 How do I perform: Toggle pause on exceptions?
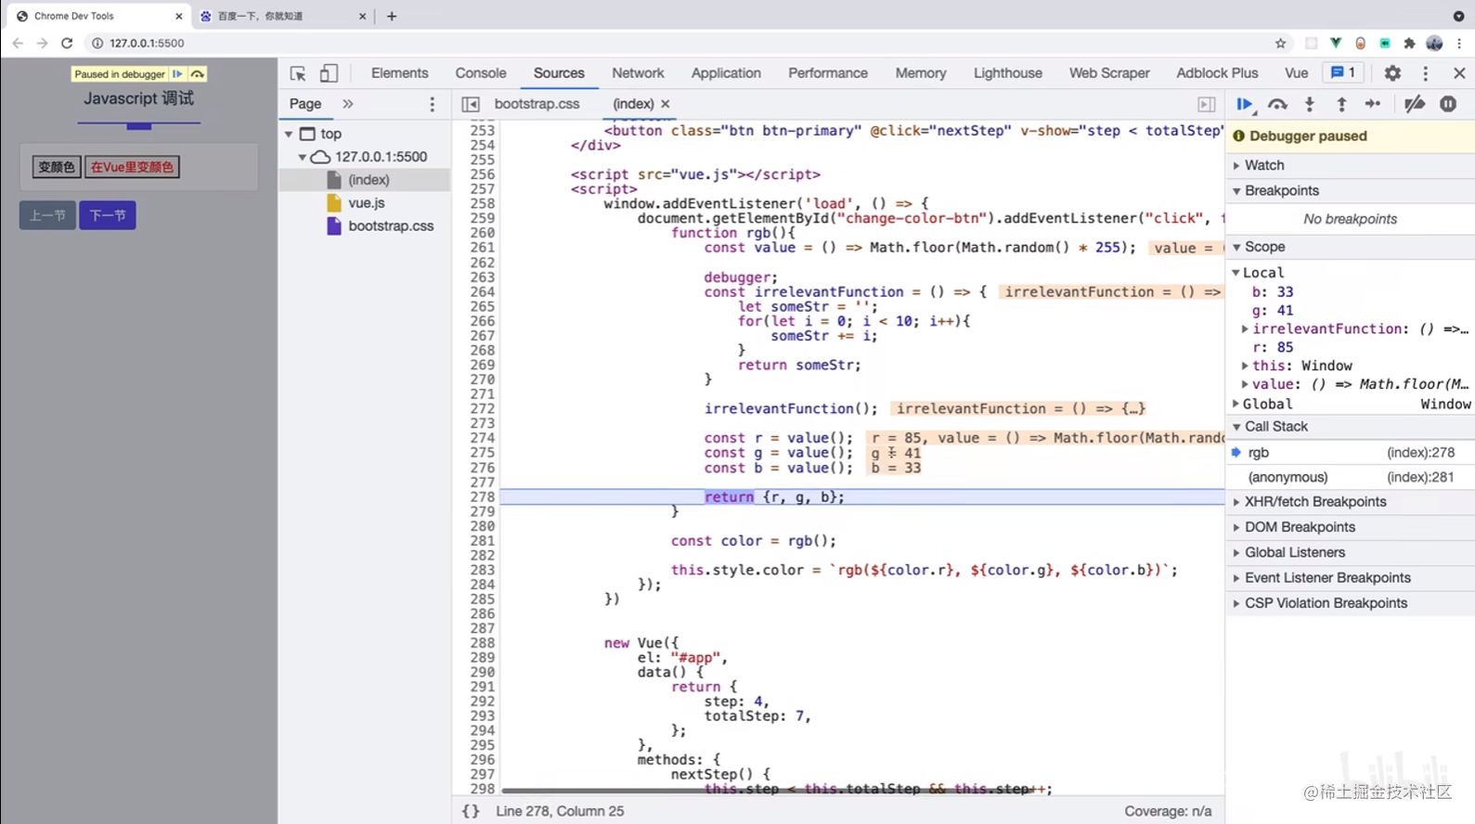click(x=1448, y=104)
